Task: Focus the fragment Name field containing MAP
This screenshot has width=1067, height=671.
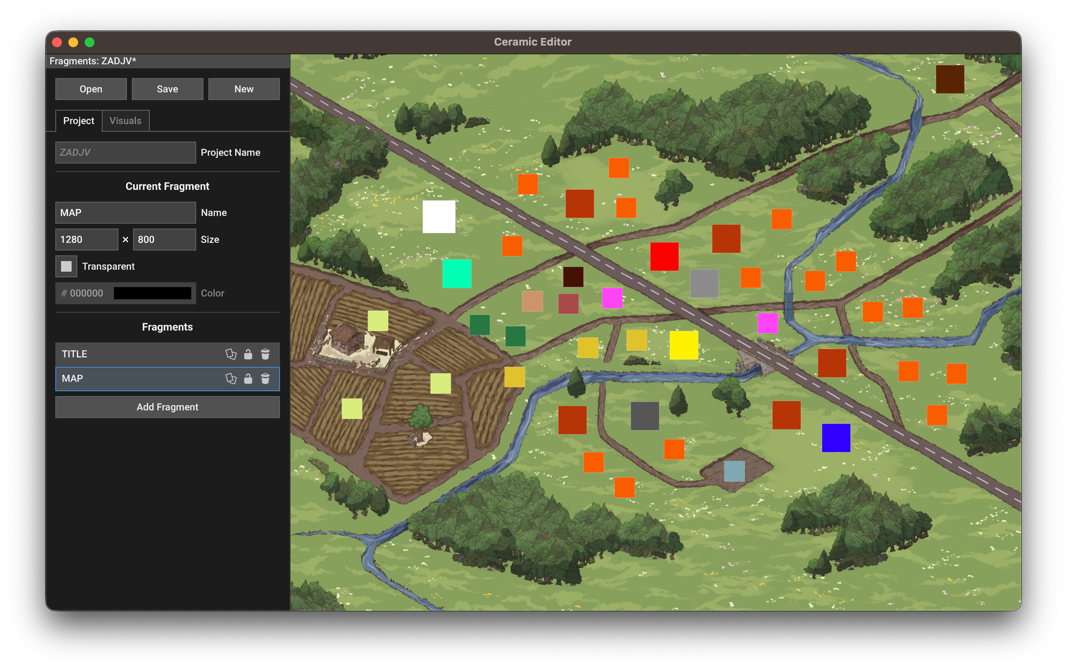Action: pyautogui.click(x=125, y=213)
